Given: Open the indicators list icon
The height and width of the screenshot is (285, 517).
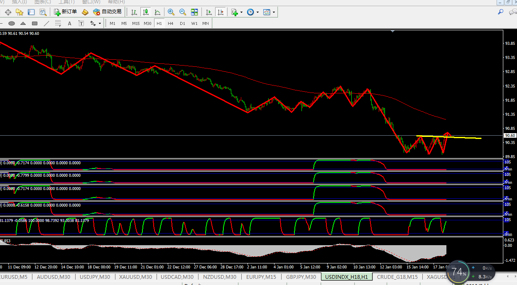Looking at the screenshot, I should click(235, 12).
